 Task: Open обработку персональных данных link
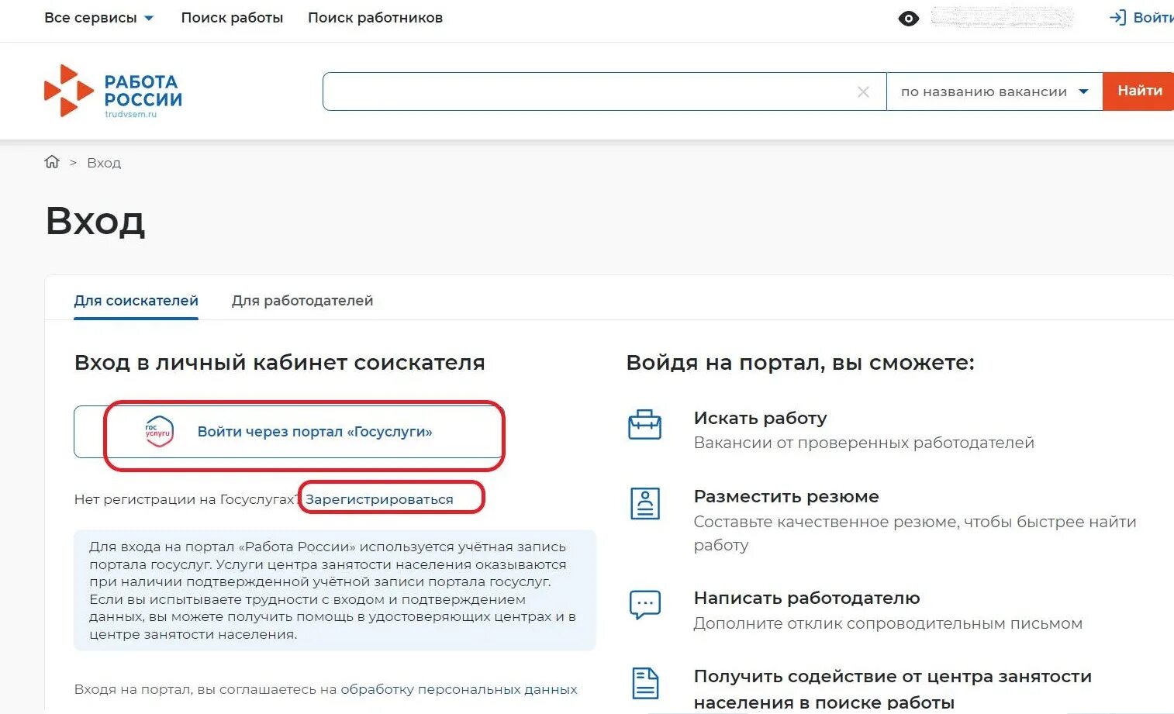[x=459, y=689]
